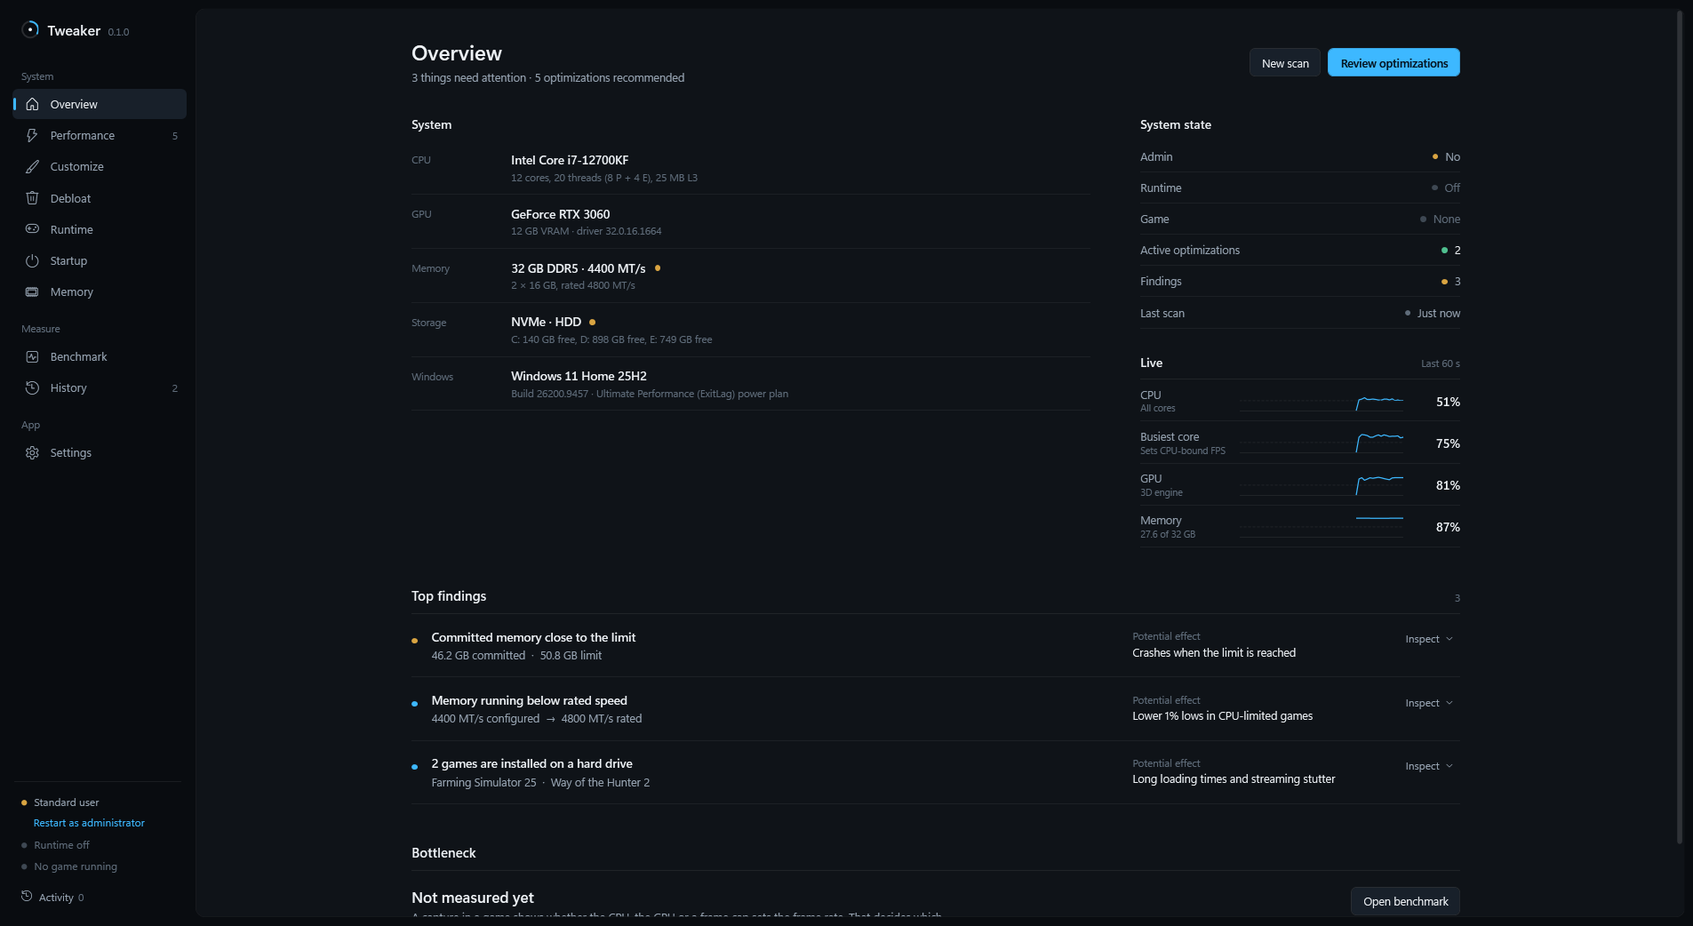Click the Tweaker logo icon
This screenshot has width=1693, height=926.
30,29
